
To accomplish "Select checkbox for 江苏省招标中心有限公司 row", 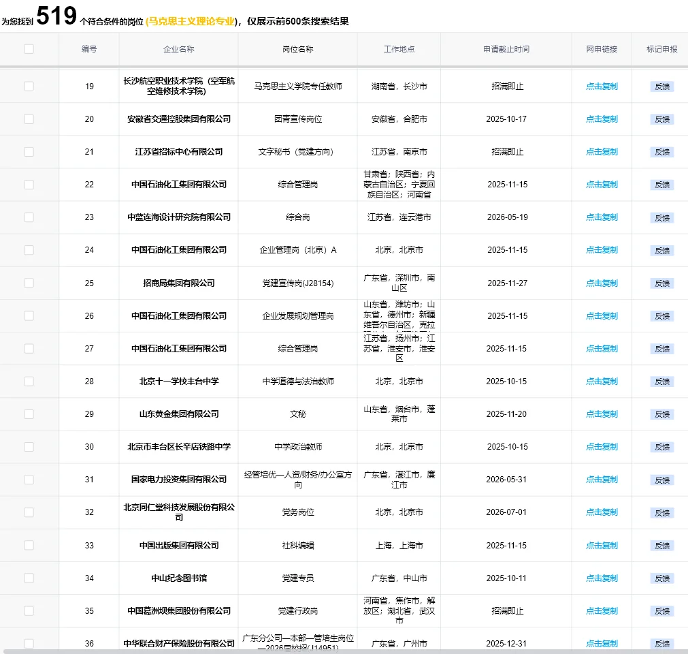I will click(x=29, y=151).
